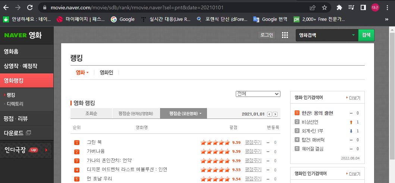This screenshot has height=183, width=395.
Task: Open the media control icon
Action: (x=351, y=7)
